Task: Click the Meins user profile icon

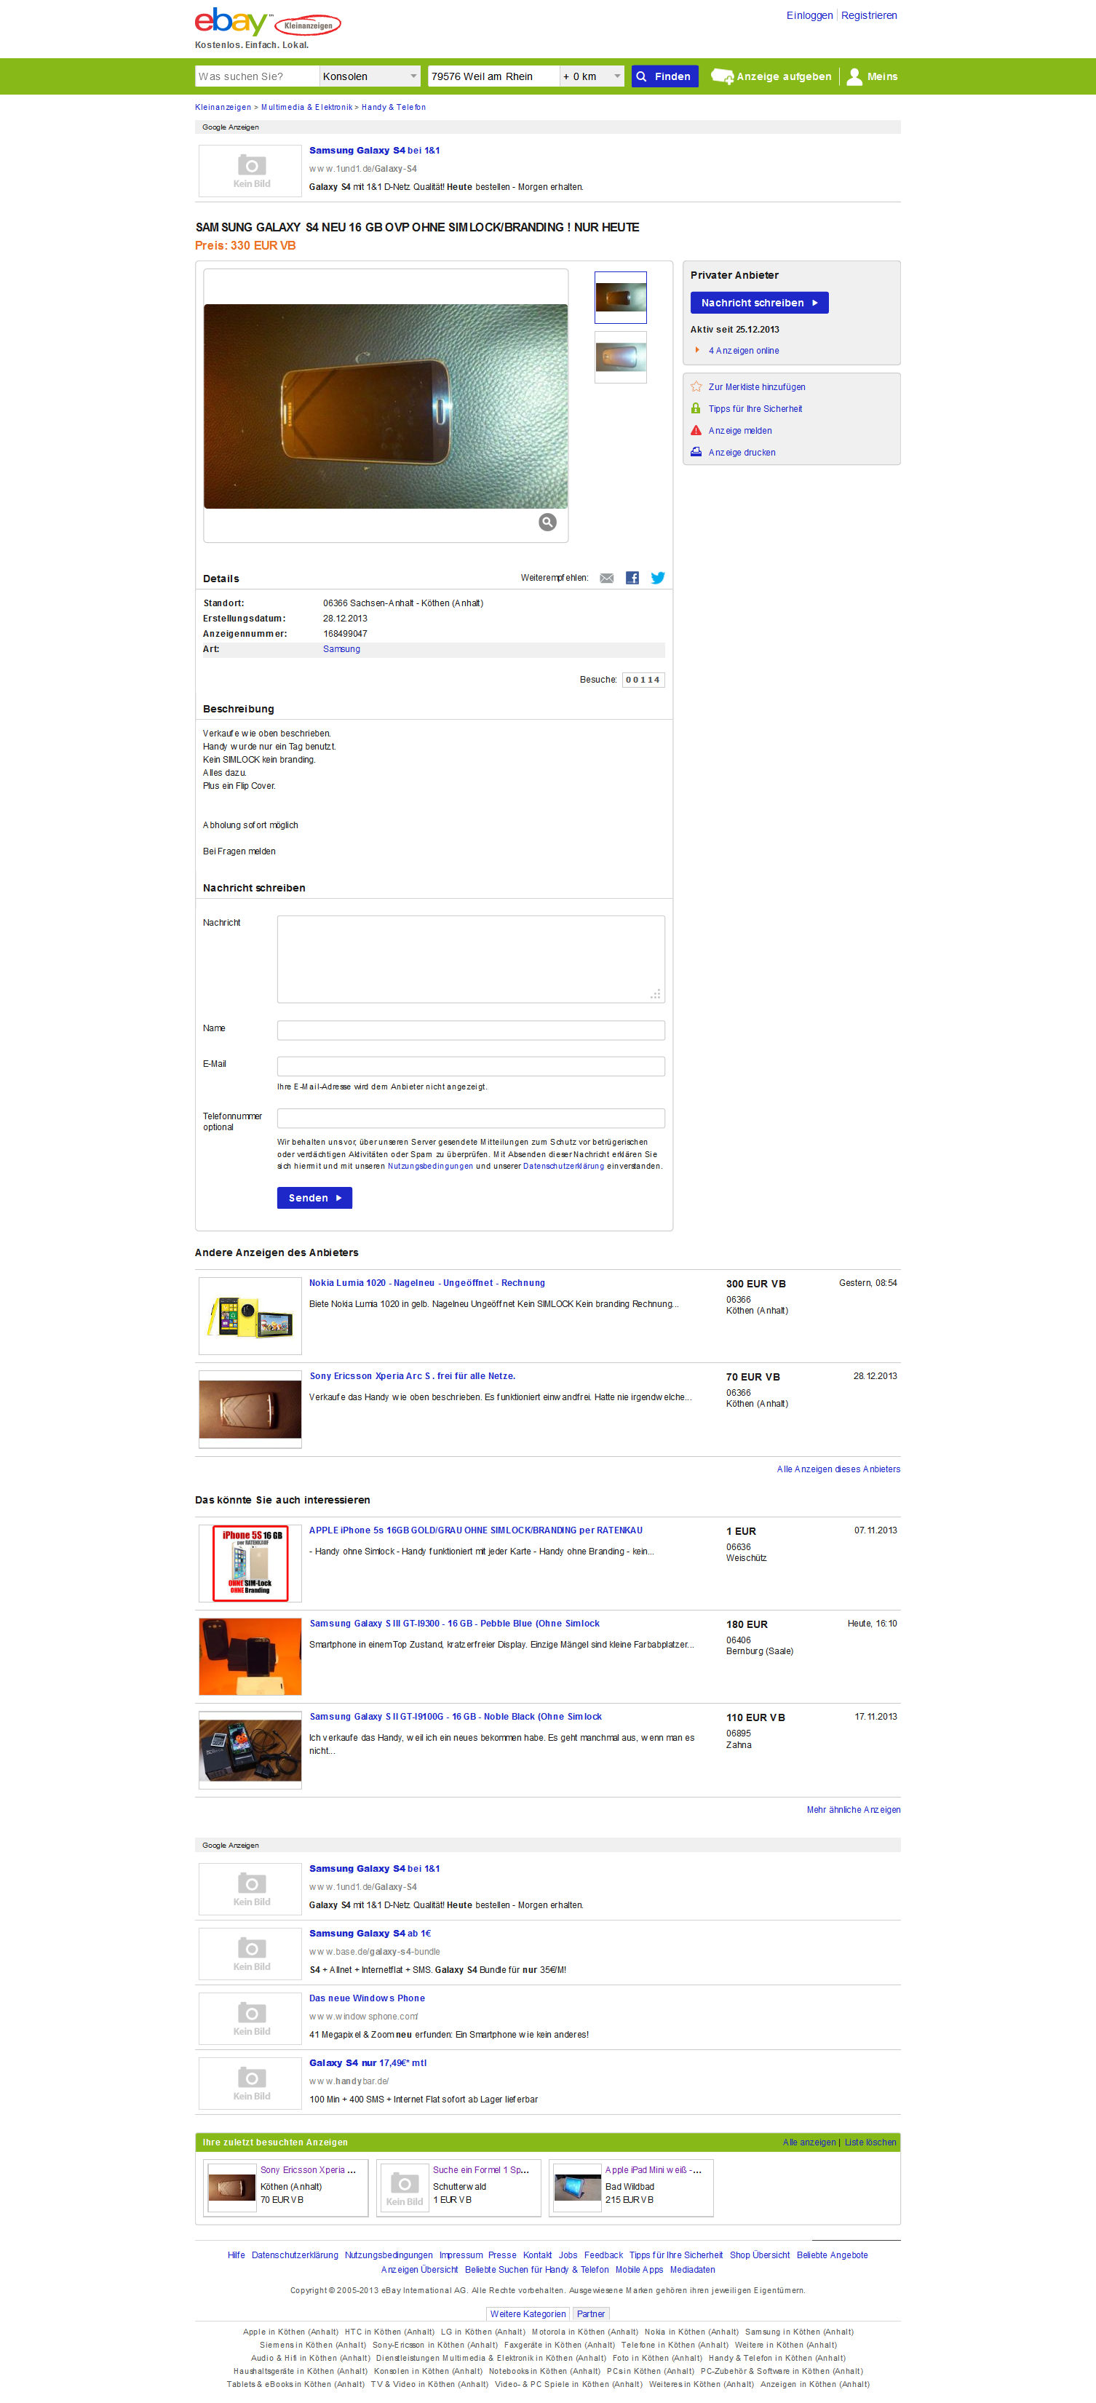Action: point(854,76)
